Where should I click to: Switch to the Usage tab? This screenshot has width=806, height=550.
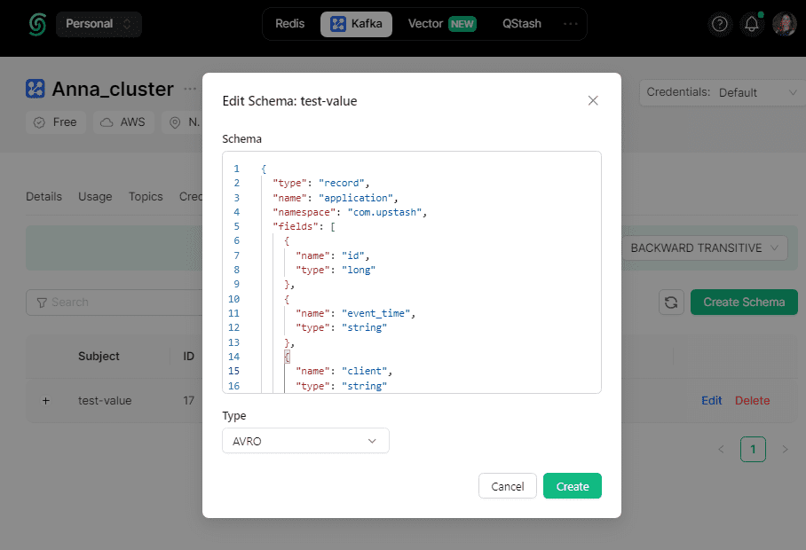(95, 197)
